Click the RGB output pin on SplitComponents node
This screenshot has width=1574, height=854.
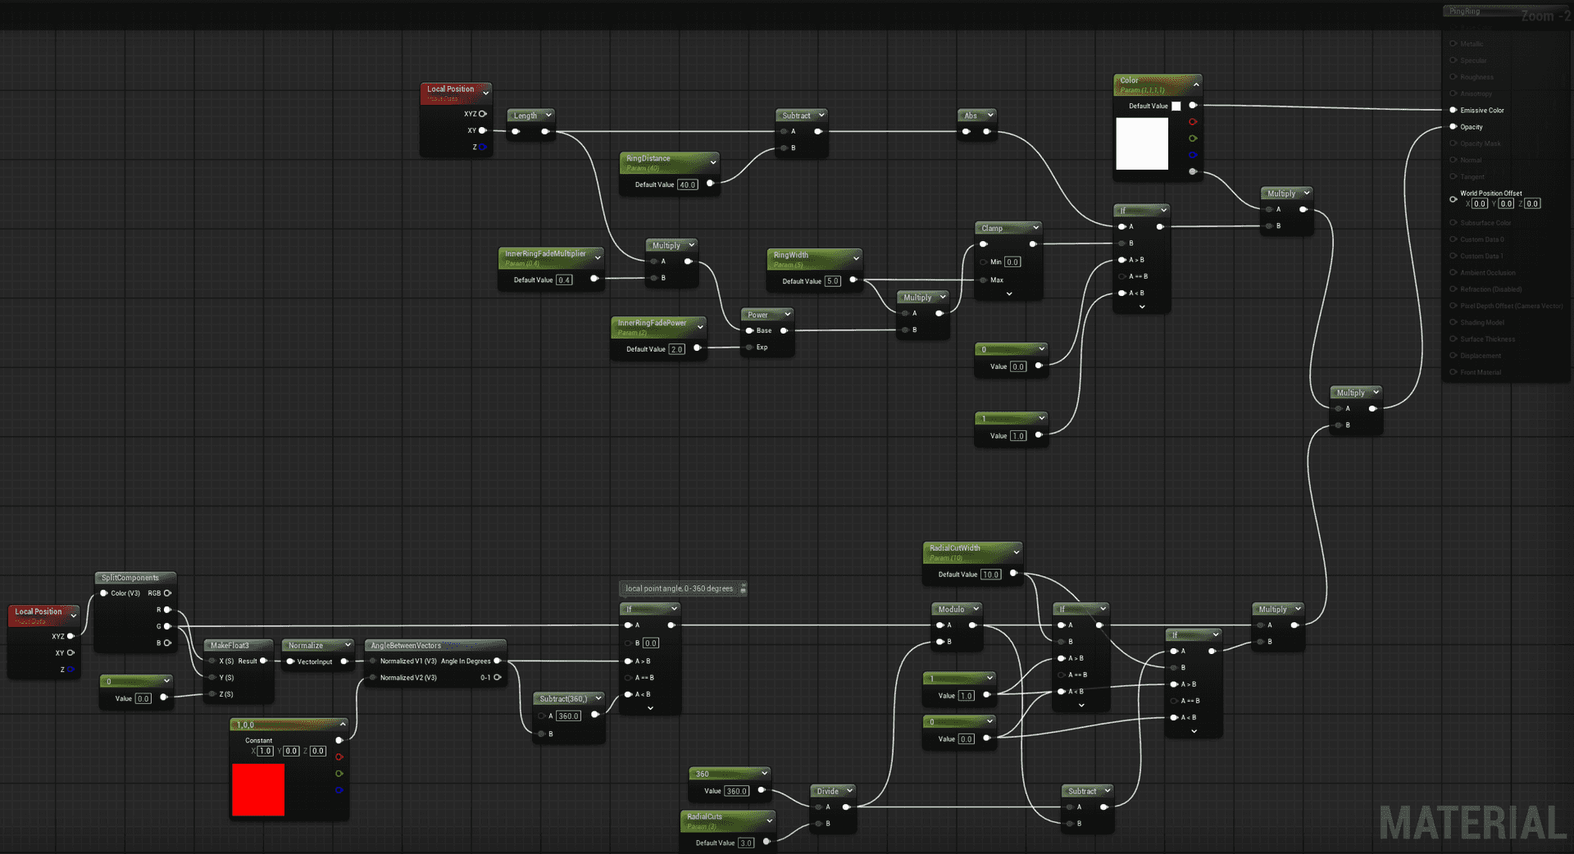pyautogui.click(x=169, y=593)
